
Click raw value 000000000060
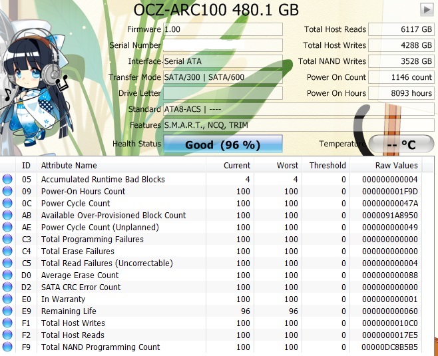[x=390, y=311]
